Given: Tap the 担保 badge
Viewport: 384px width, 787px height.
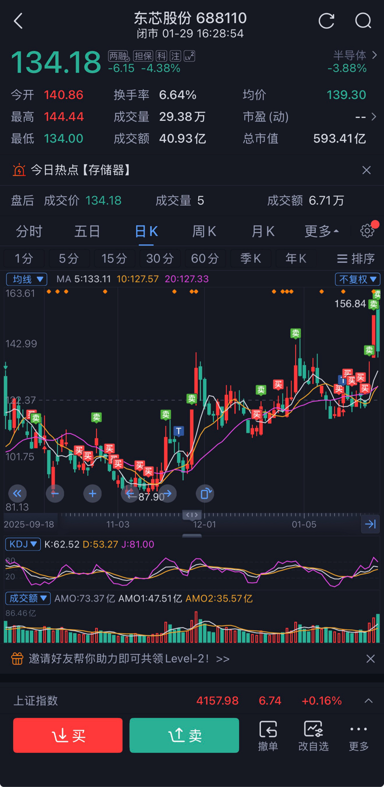Looking at the screenshot, I should pos(143,56).
